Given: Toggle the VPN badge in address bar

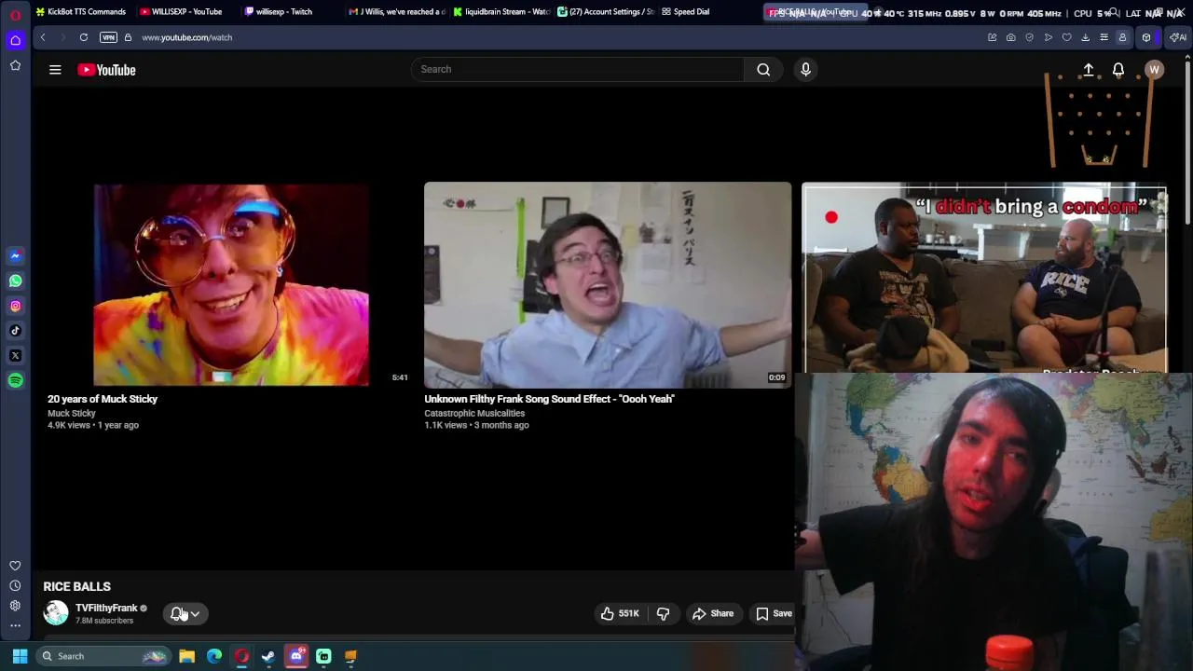Looking at the screenshot, I should [x=108, y=37].
